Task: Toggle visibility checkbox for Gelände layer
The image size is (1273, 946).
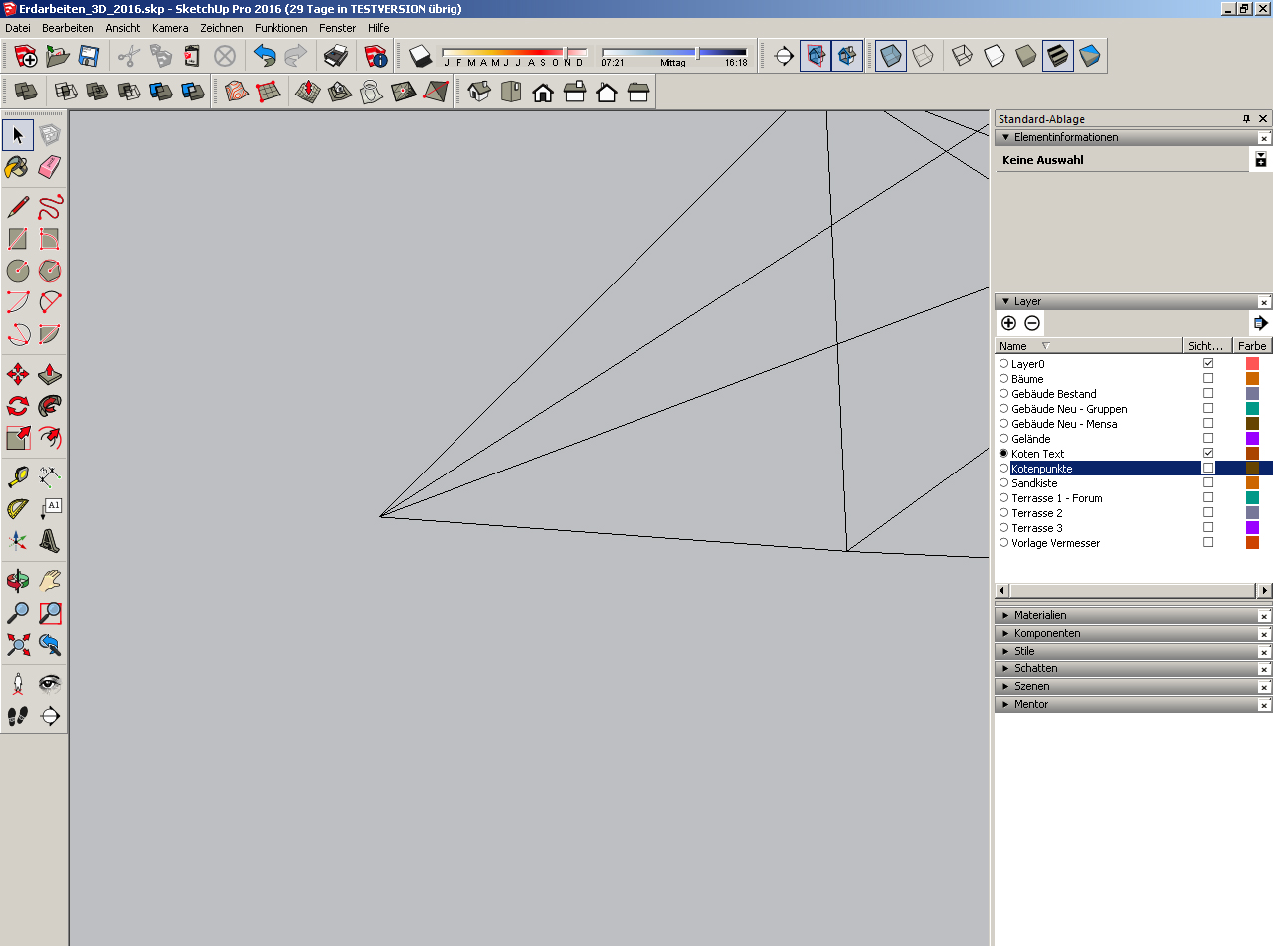Action: point(1208,439)
